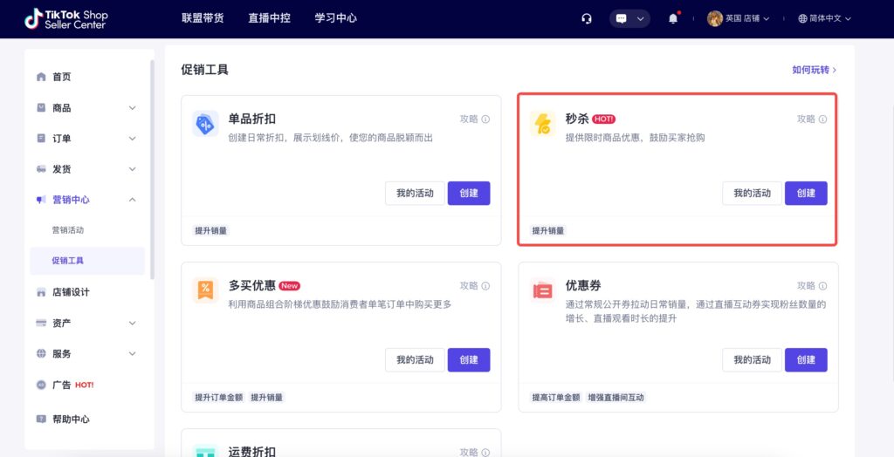Click the TikTok Shop Seller Center logo
The image size is (894, 457).
66,19
